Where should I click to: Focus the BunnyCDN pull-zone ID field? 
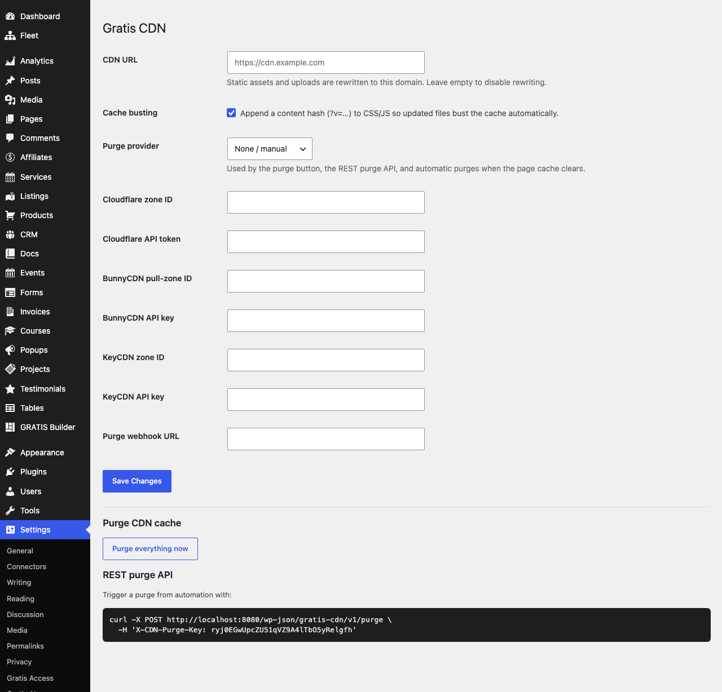pyautogui.click(x=326, y=281)
